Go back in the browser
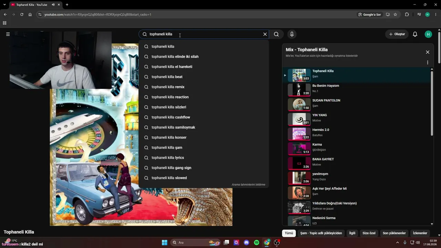The height and width of the screenshot is (248, 441). click(x=5, y=14)
